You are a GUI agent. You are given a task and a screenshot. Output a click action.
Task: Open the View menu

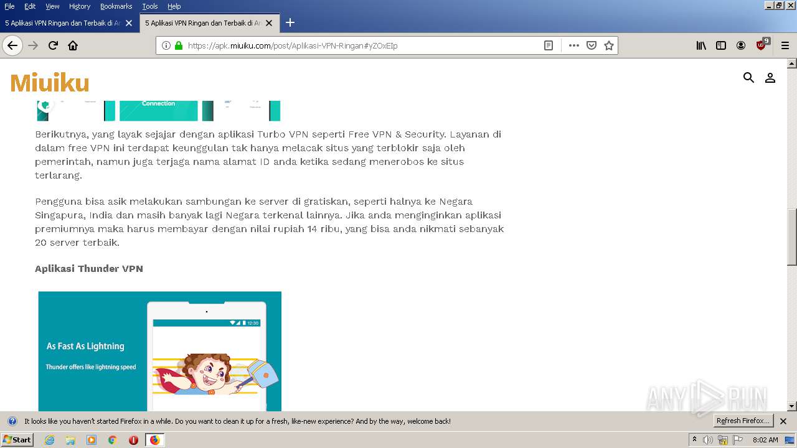coord(52,6)
